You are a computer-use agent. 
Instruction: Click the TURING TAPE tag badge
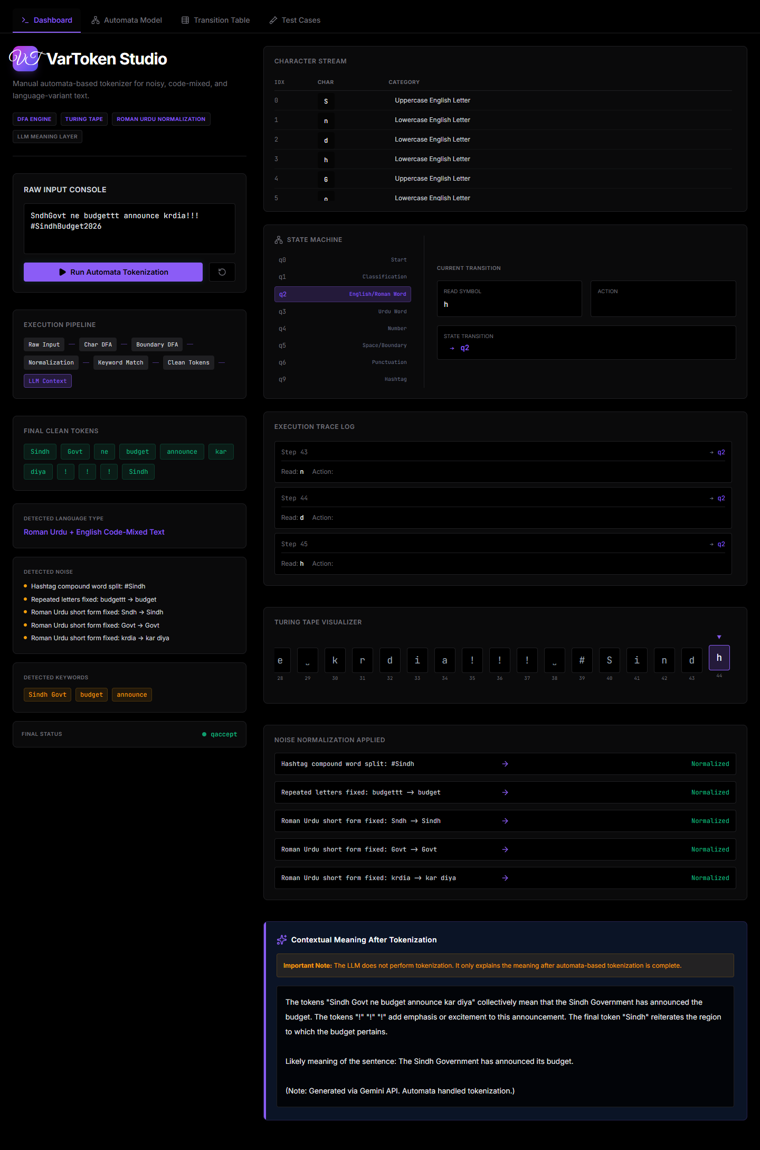coord(84,119)
